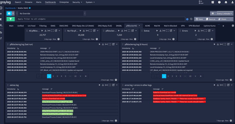Open the pfBlockerNG tab dropdown arrow
Image resolution: width=235 pixels, height=124 pixels.
coord(139,26)
